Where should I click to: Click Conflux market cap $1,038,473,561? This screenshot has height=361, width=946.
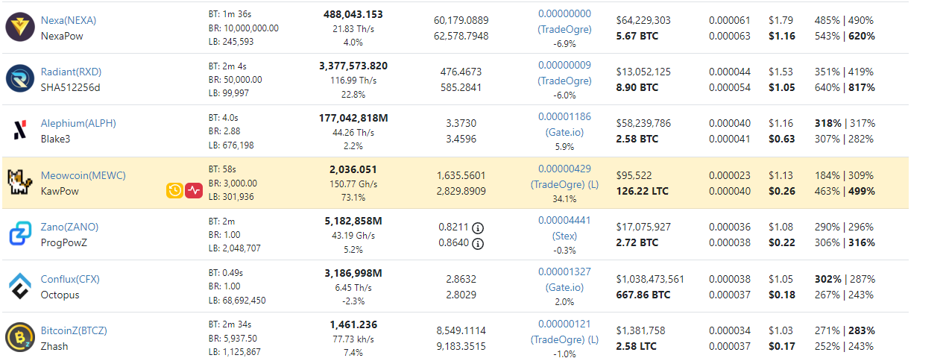pyautogui.click(x=650, y=279)
